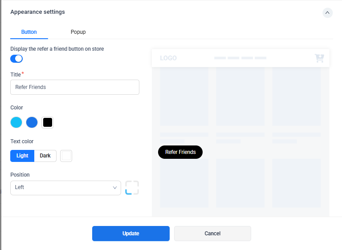Click the Update button
The image size is (342, 250).
(x=130, y=234)
